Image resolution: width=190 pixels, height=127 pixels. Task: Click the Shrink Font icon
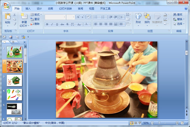pyautogui.click(x=83, y=17)
